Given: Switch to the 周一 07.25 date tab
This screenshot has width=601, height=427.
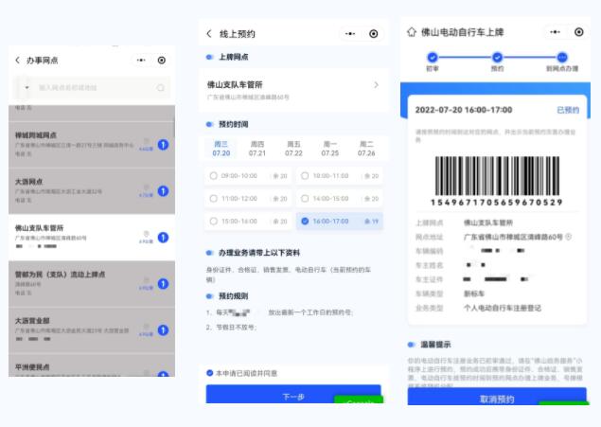Looking at the screenshot, I should [x=329, y=148].
